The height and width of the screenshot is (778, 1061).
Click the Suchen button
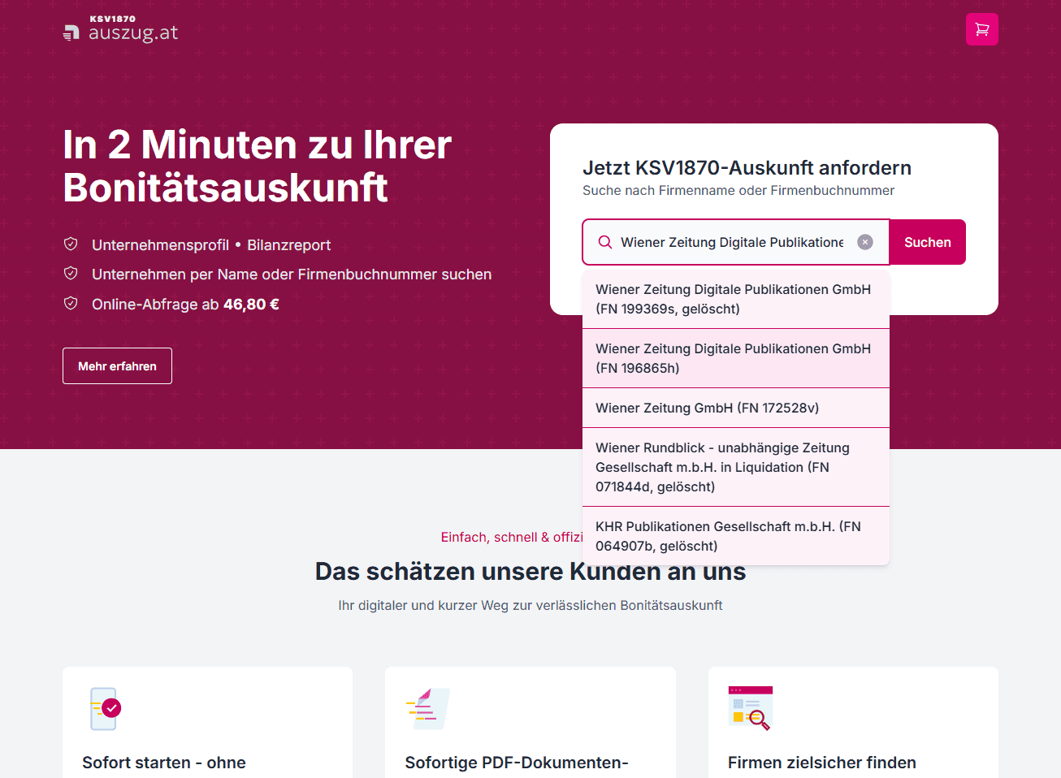point(928,242)
